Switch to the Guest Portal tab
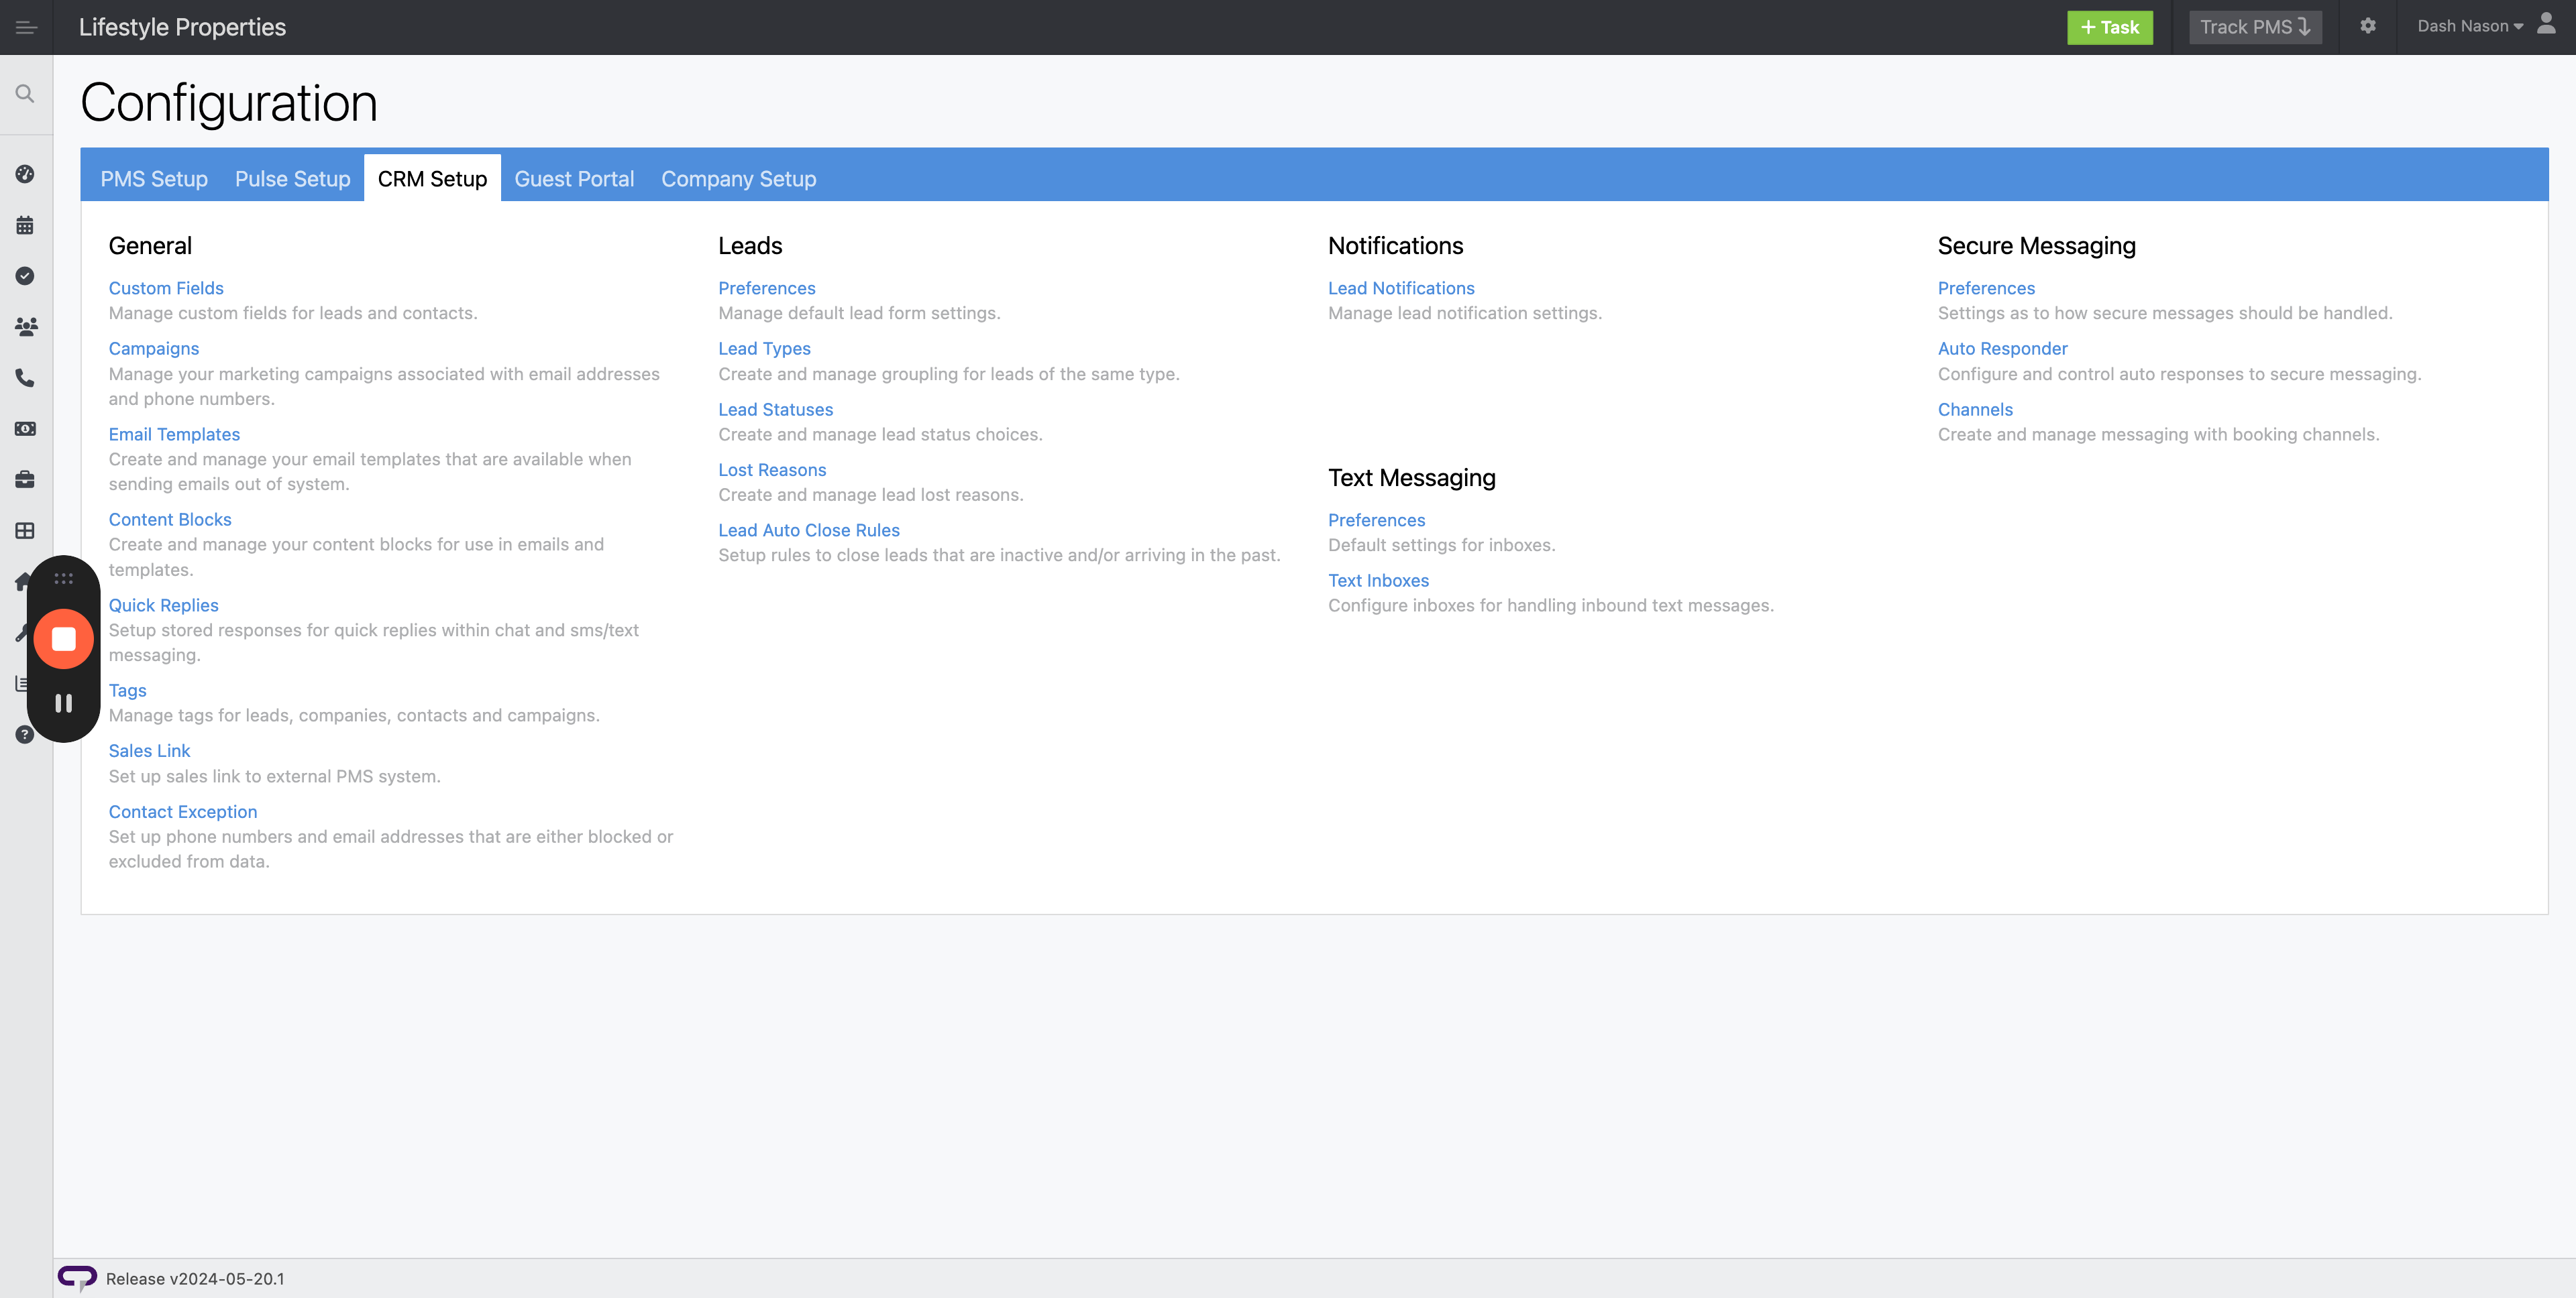This screenshot has height=1298, width=2576. tap(574, 179)
